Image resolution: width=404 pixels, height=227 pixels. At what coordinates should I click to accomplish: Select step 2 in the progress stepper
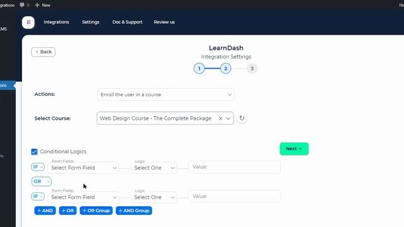[x=226, y=69]
